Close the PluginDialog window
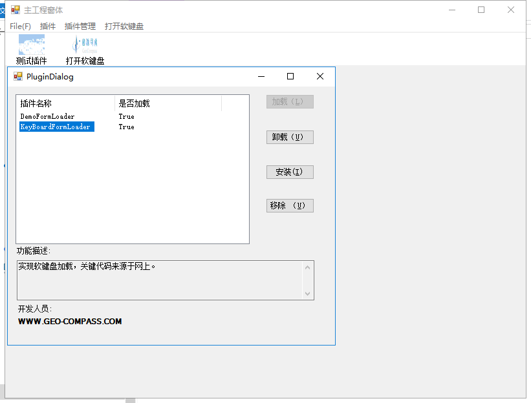The height and width of the screenshot is (403, 531). tap(320, 76)
